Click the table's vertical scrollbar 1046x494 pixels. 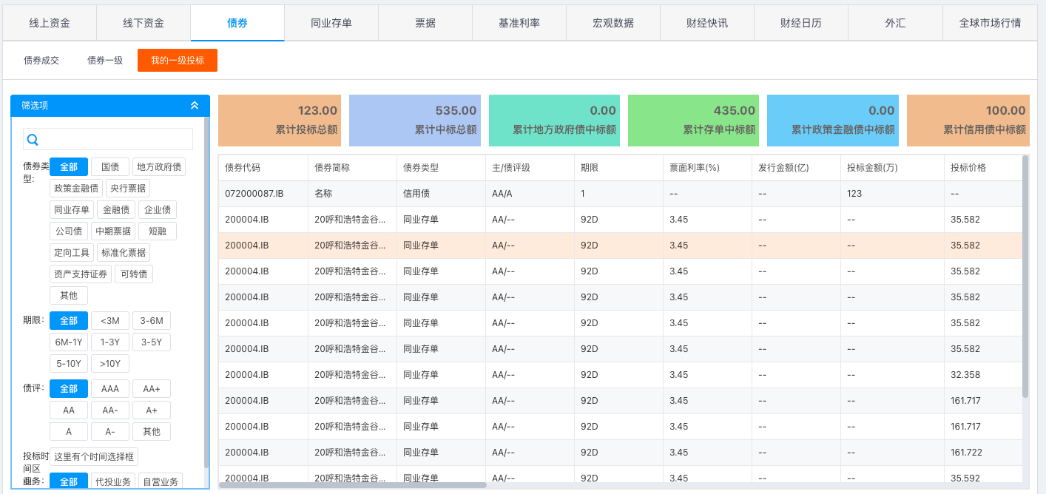(1025, 276)
